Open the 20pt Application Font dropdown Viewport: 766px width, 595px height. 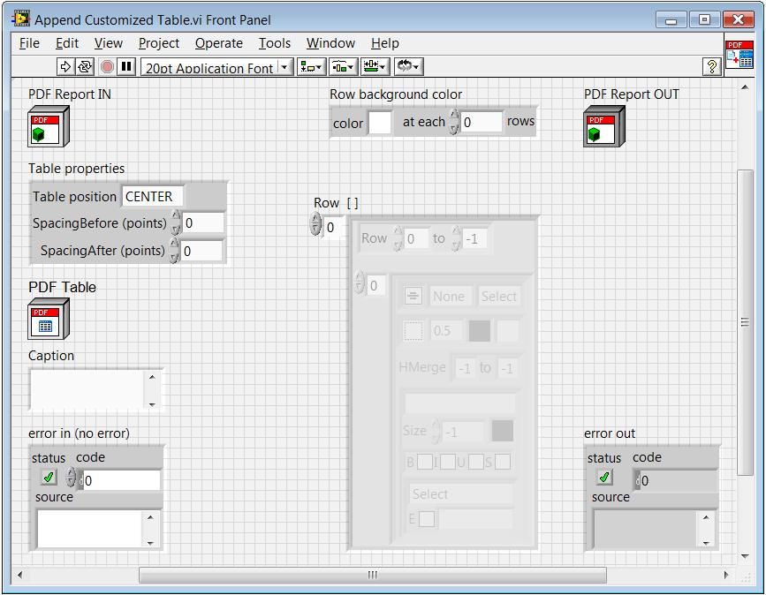[216, 67]
